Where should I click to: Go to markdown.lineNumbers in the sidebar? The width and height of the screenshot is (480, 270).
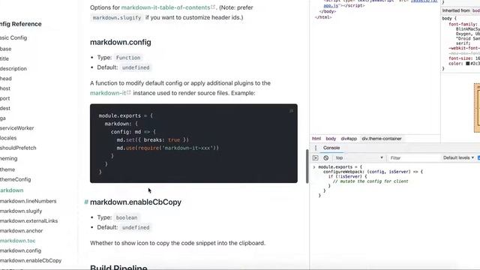click(28, 201)
